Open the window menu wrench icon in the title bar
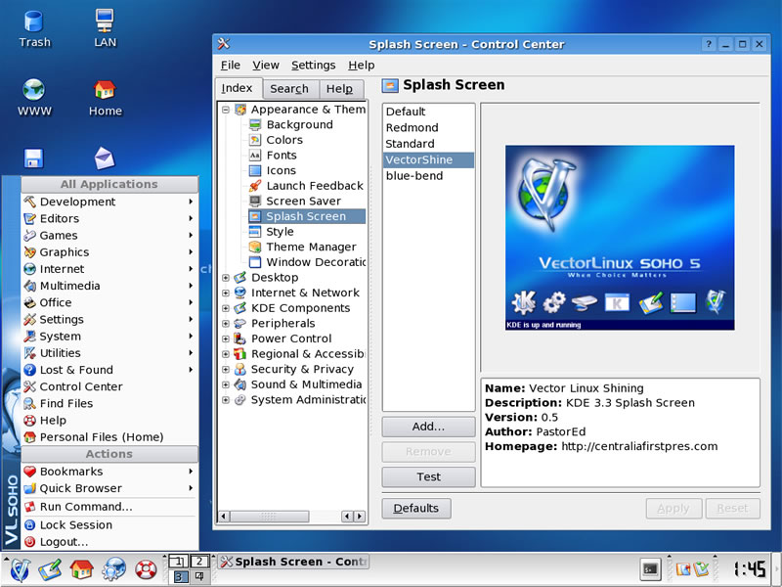The image size is (782, 587). 224,44
